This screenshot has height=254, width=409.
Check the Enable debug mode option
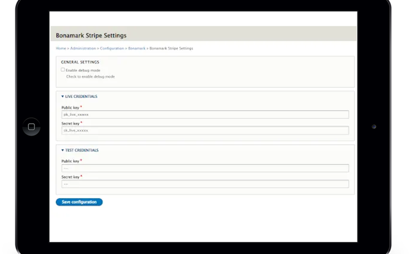(x=63, y=70)
